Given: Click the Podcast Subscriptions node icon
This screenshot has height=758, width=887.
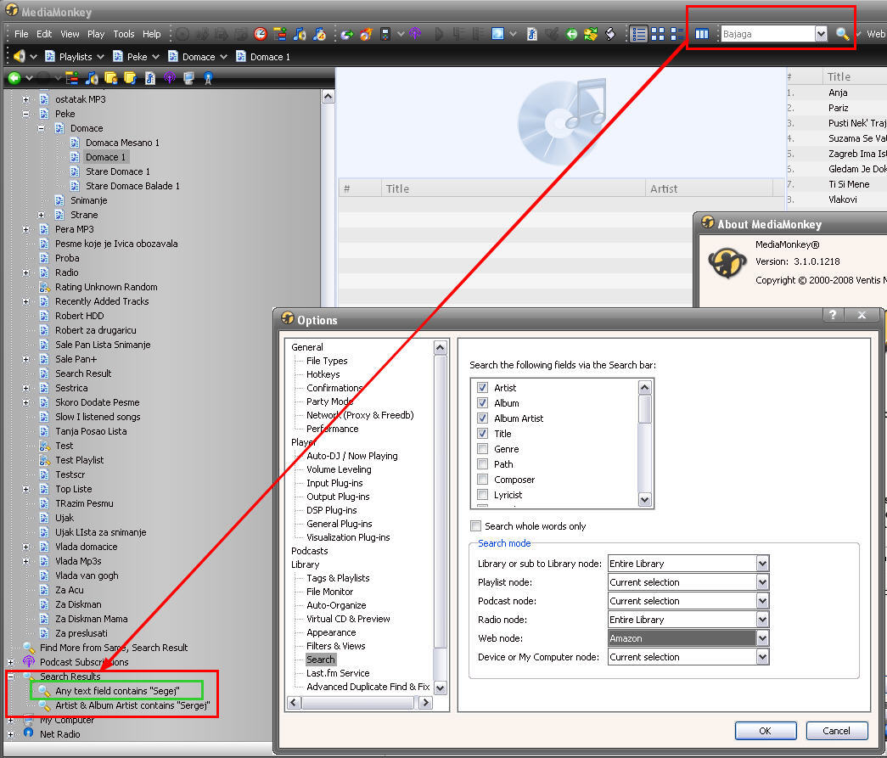Looking at the screenshot, I should point(29,662).
